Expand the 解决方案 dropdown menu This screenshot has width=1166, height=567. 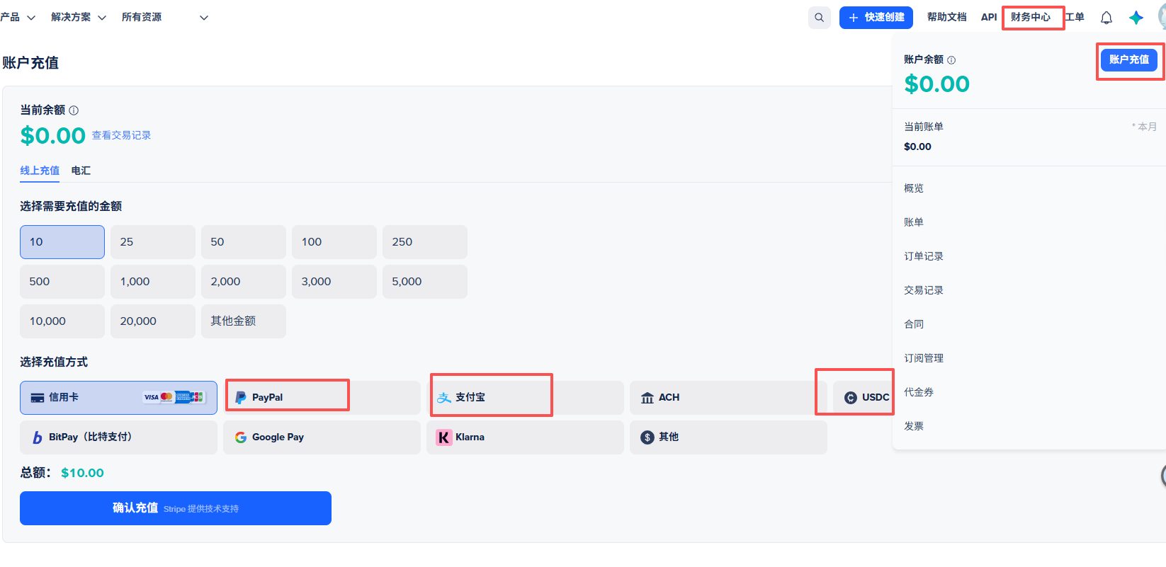click(x=78, y=18)
